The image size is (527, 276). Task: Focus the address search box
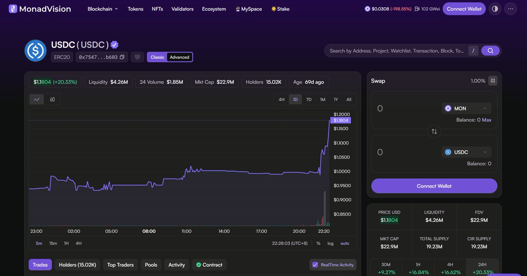click(x=397, y=51)
